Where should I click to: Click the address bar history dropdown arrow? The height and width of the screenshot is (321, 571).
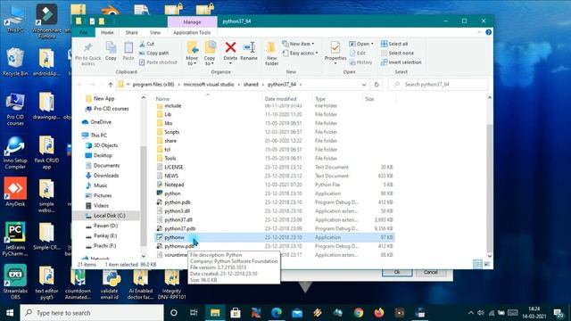pos(364,85)
